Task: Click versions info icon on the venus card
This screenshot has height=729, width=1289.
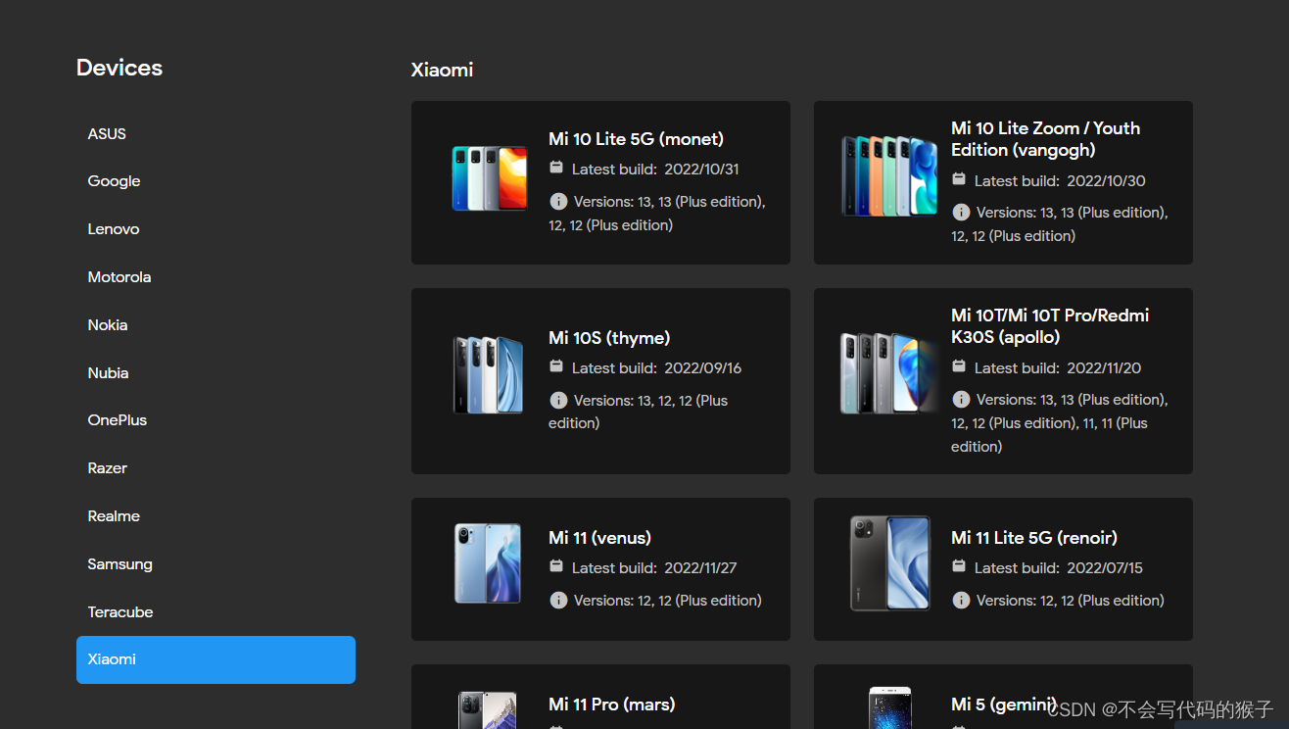Action: click(558, 600)
